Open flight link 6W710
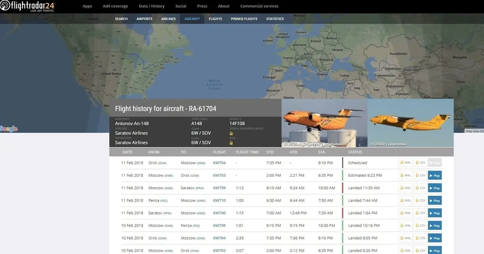The width and height of the screenshot is (484, 254). tap(219, 200)
